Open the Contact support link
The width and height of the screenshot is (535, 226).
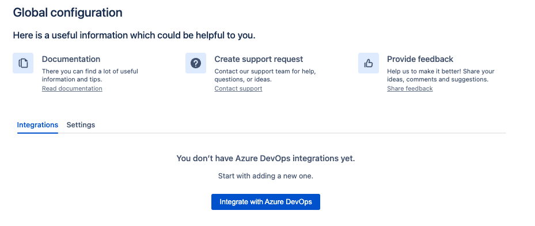(x=238, y=88)
